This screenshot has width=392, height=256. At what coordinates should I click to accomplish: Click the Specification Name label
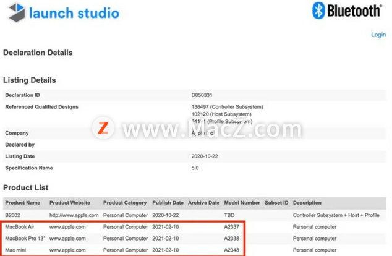click(29, 168)
